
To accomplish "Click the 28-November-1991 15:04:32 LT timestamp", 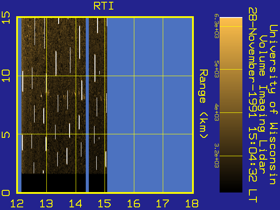I will (x=253, y=105).
